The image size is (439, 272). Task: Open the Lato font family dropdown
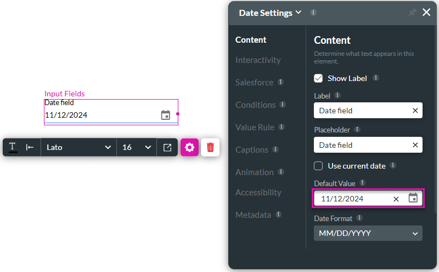click(x=78, y=147)
